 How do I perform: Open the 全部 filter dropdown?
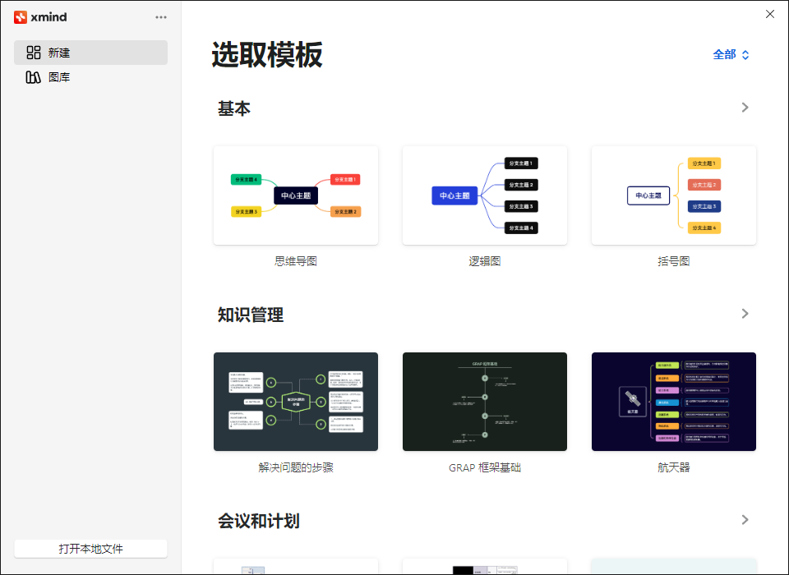tap(731, 54)
